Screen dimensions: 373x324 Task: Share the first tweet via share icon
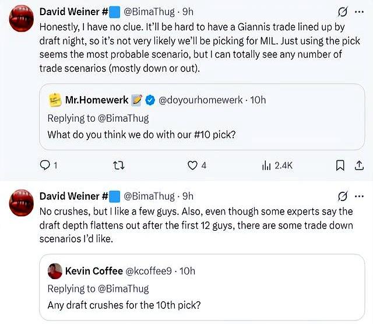click(x=359, y=165)
